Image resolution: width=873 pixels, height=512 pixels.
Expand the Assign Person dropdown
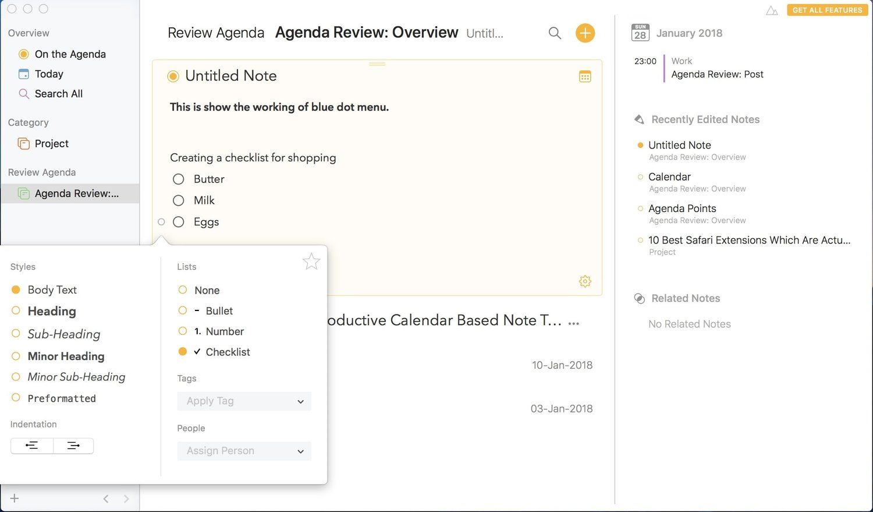coord(244,451)
